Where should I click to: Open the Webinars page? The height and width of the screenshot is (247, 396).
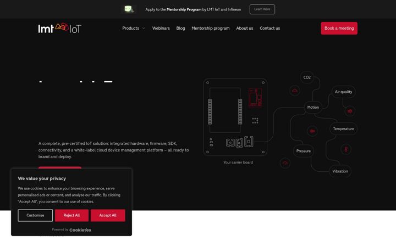(x=161, y=28)
